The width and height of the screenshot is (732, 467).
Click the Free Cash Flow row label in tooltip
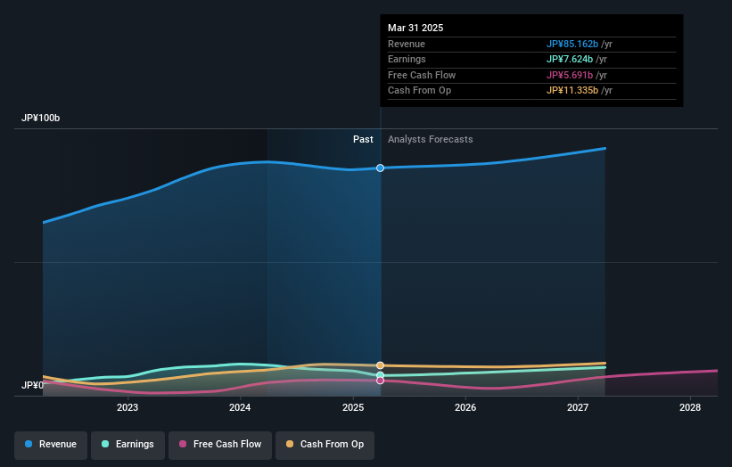pos(422,75)
